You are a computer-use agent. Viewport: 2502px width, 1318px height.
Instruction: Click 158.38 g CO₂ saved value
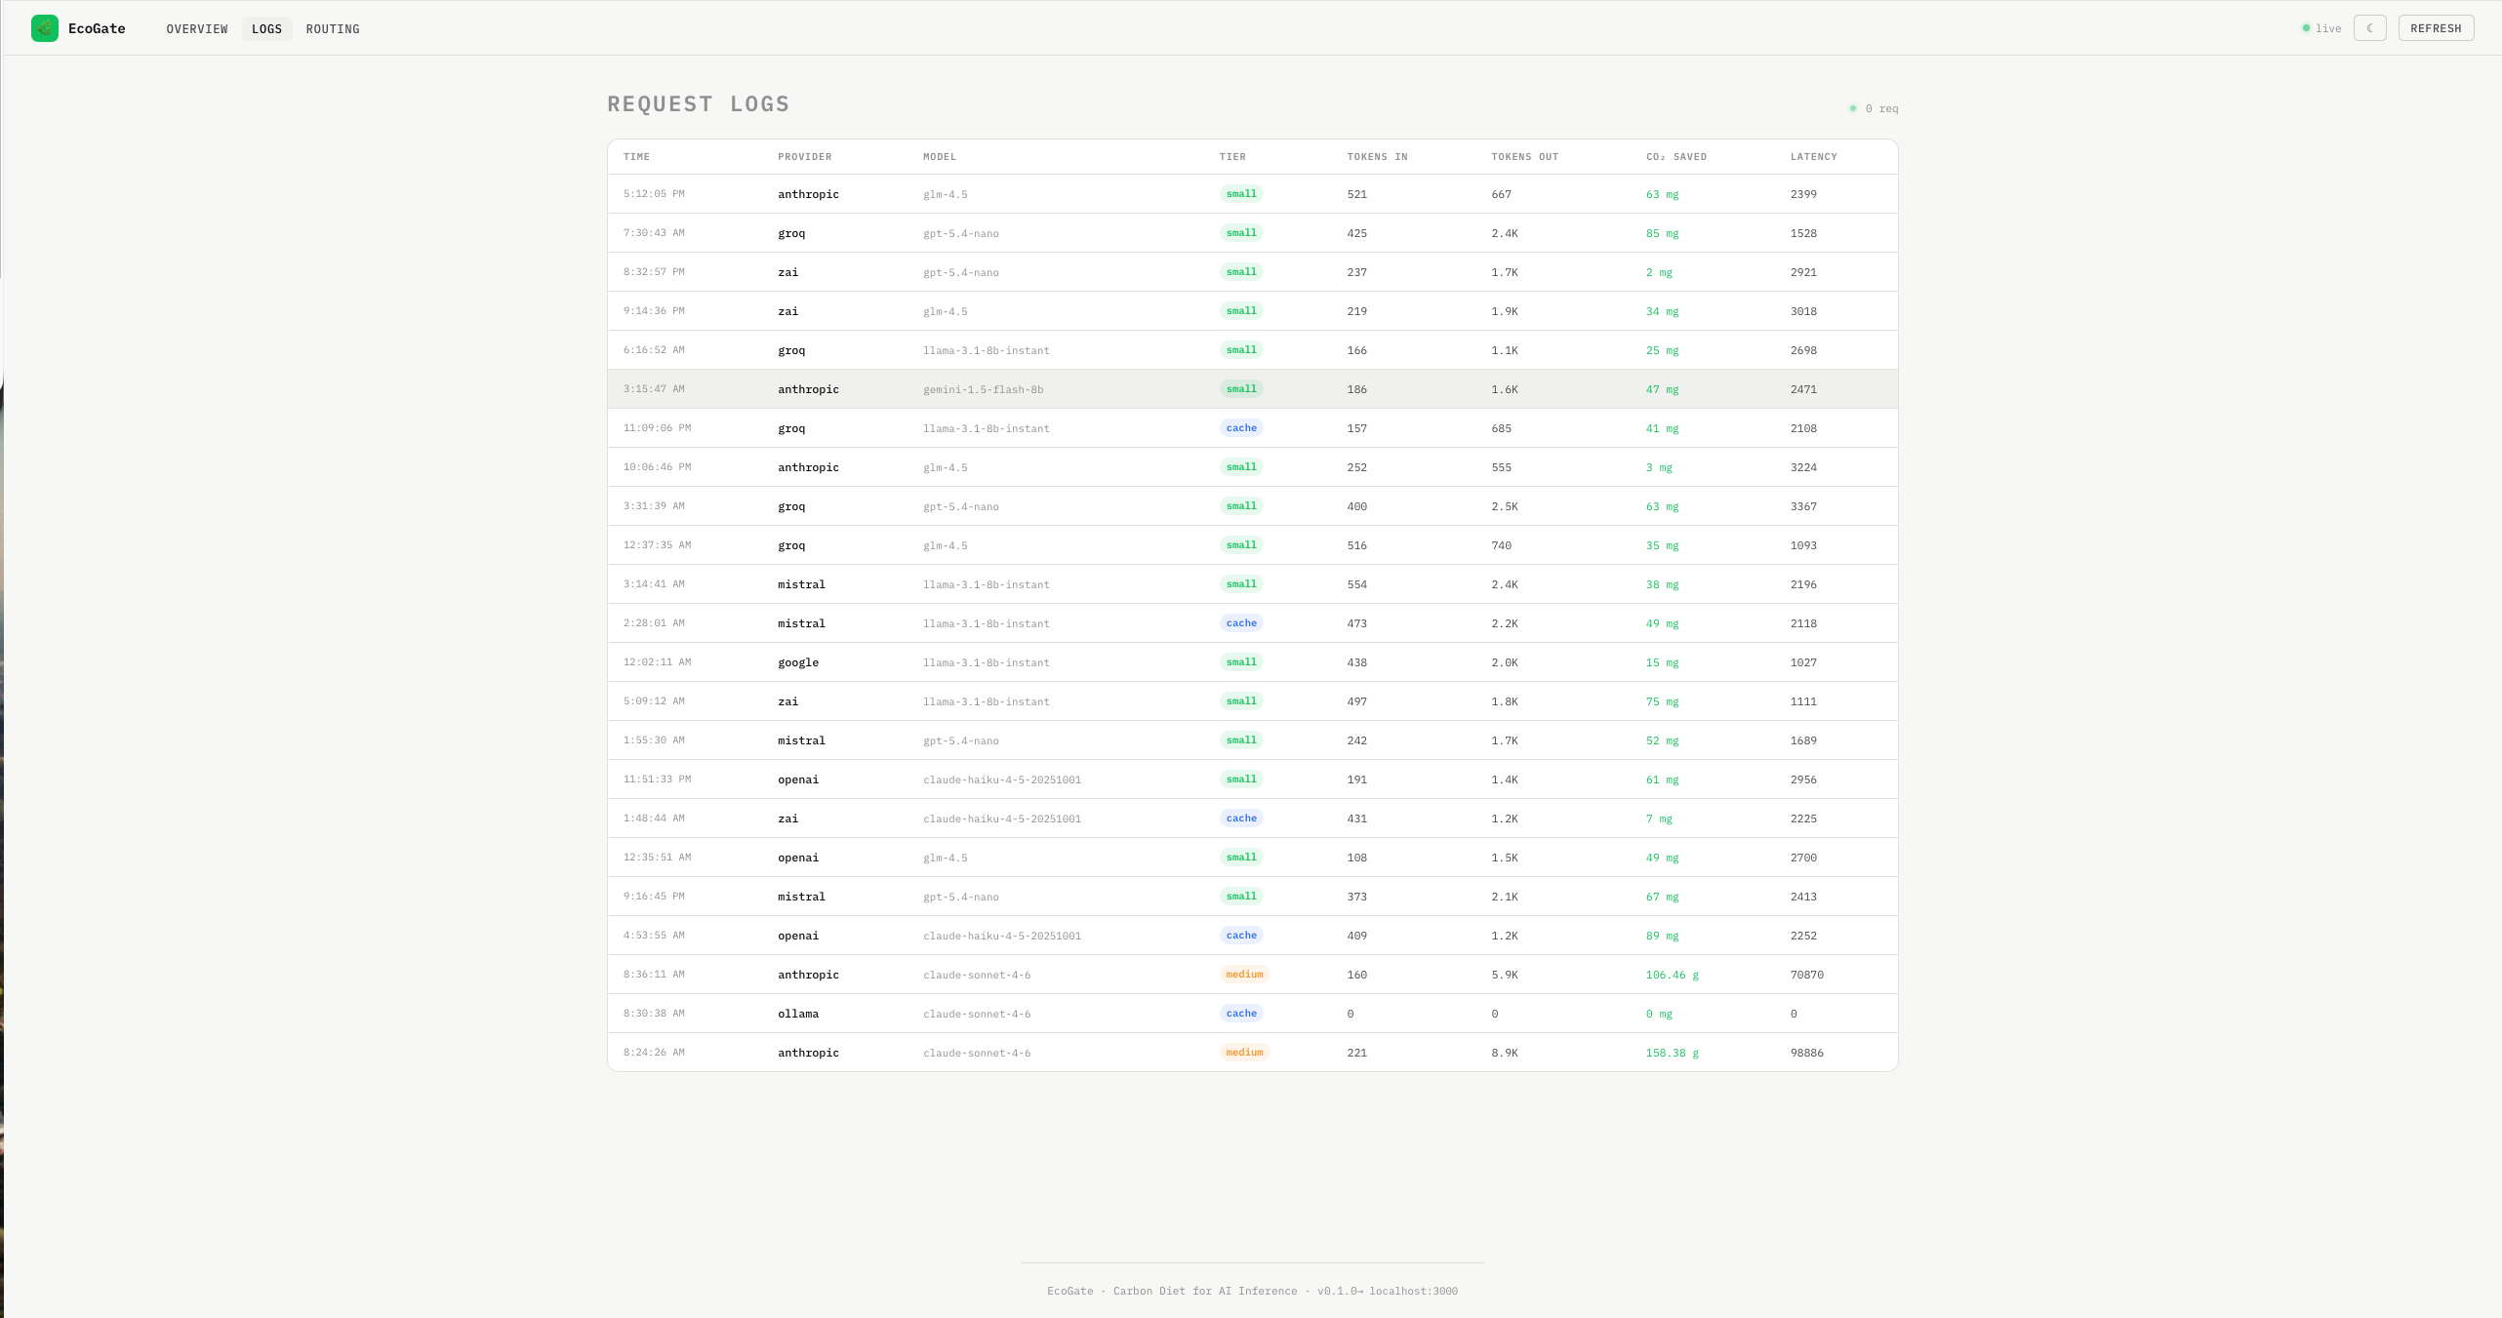(x=1672, y=1053)
